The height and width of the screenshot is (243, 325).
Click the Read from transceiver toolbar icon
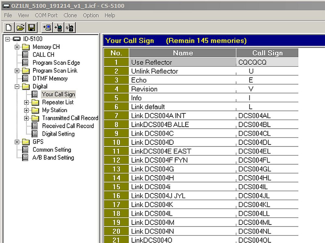47,27
